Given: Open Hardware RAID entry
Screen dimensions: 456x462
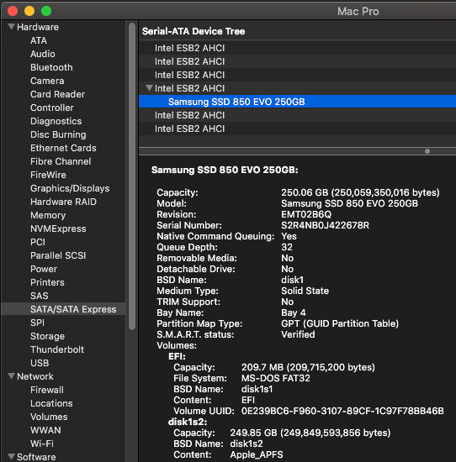Looking at the screenshot, I should (x=63, y=202).
